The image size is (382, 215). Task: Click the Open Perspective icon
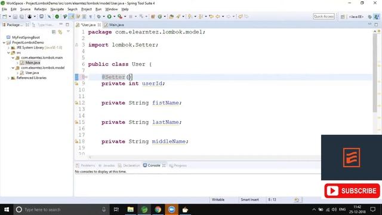343,17
